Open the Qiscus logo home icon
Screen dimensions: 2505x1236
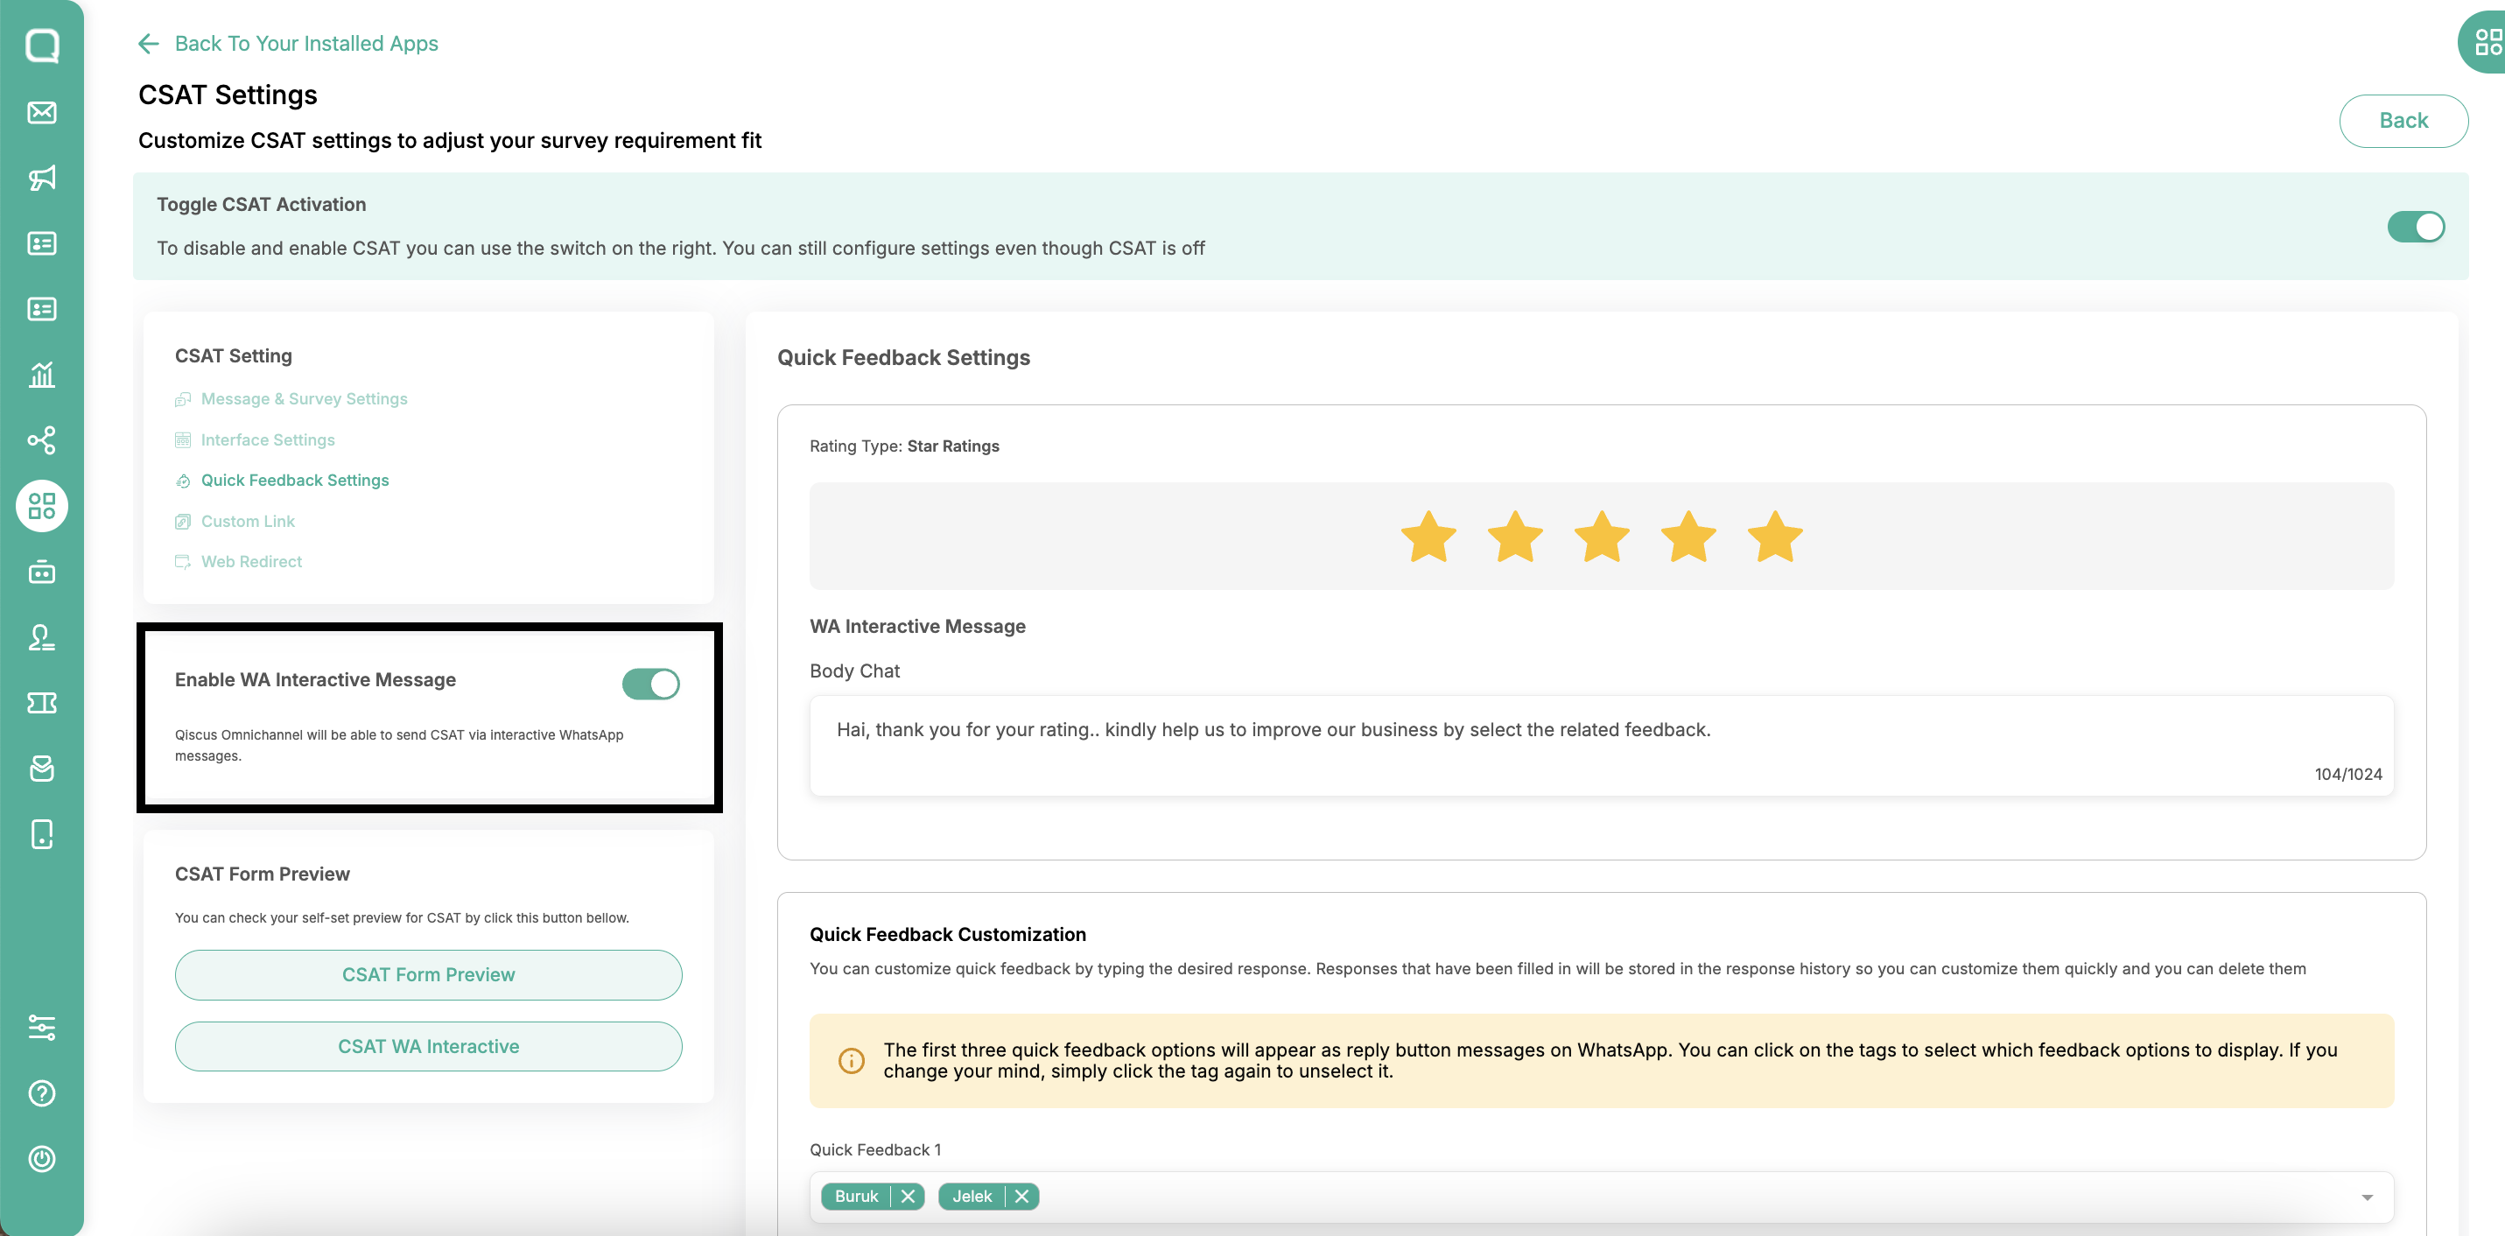[x=42, y=46]
